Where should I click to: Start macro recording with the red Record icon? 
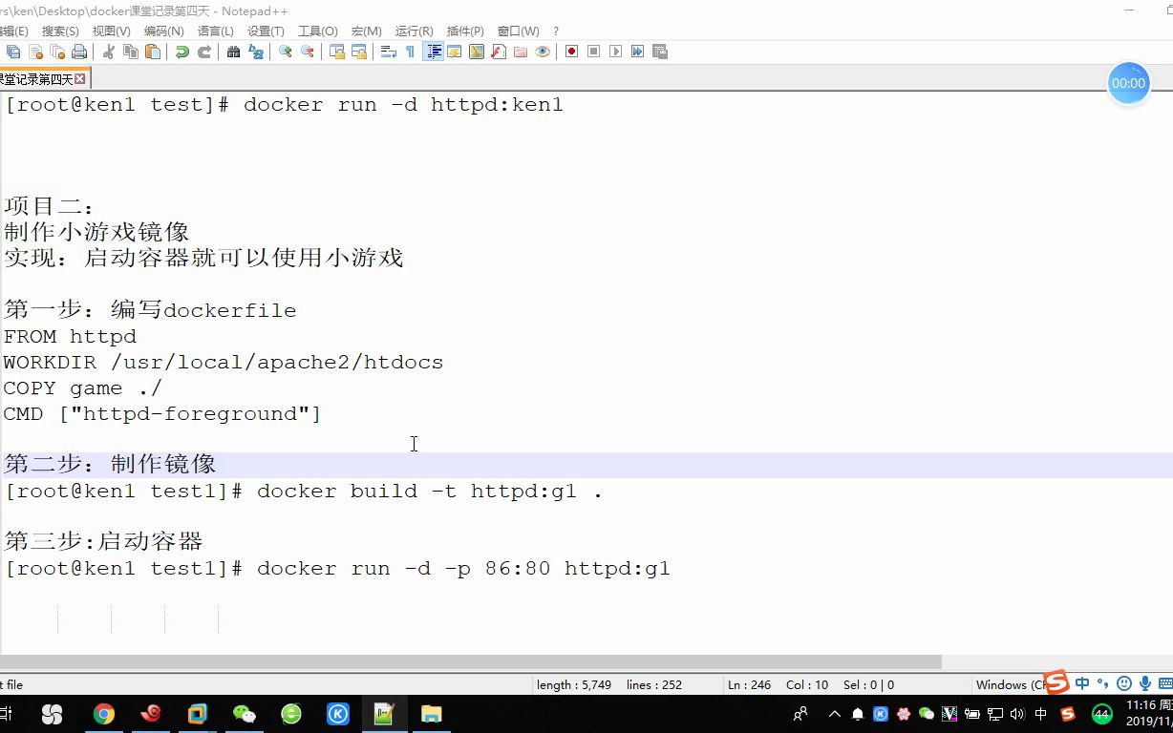pos(572,52)
